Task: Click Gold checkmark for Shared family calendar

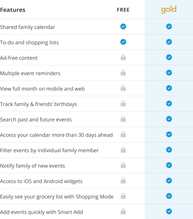Action: point(169,26)
